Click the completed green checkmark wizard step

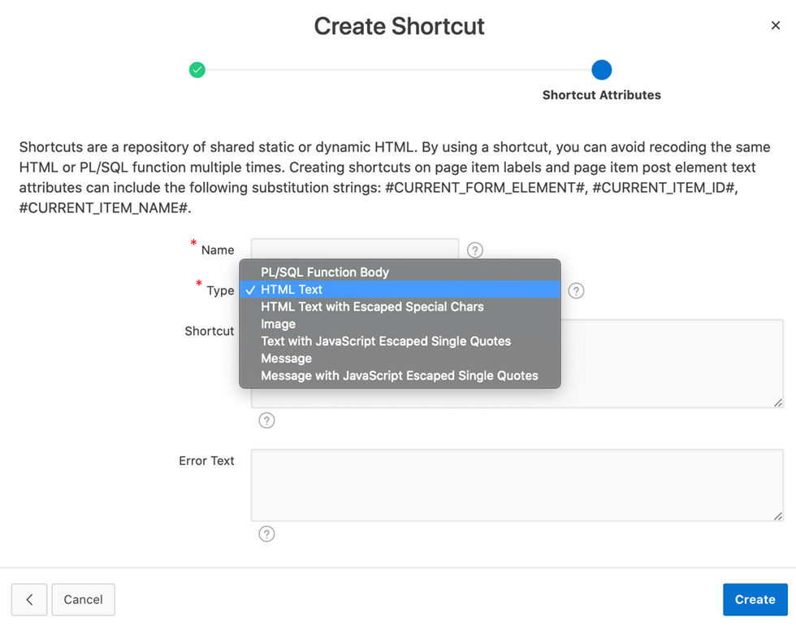tap(197, 70)
